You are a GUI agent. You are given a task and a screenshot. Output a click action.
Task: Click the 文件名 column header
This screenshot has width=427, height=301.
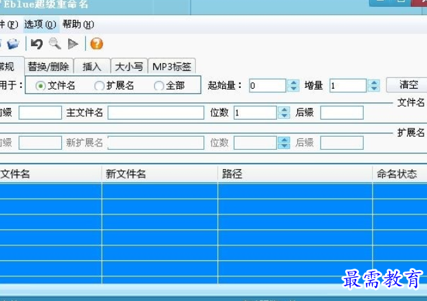51,174
